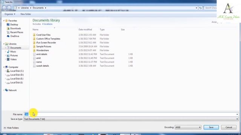Click Favorites heading in navigation pane

12,21
